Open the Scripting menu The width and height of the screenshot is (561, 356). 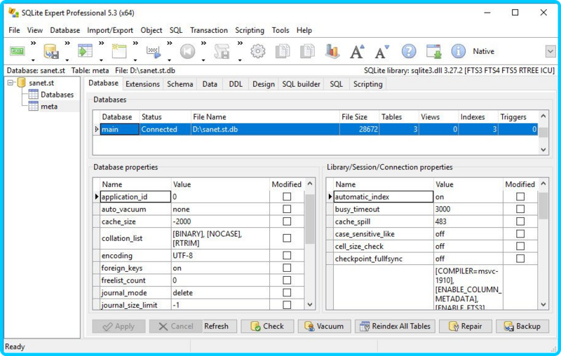[250, 30]
